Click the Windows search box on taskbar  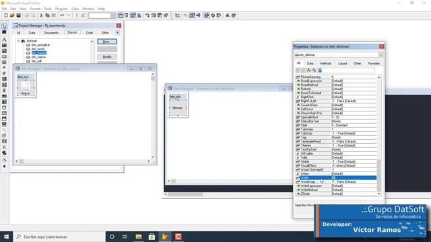pos(59,237)
